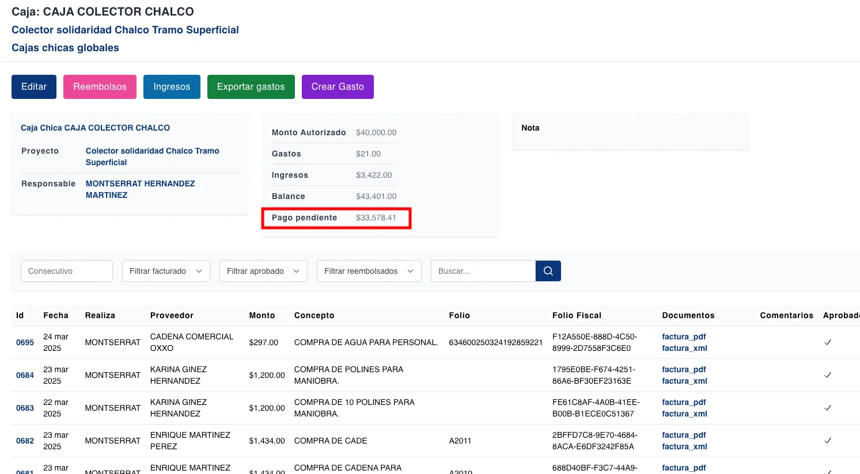Image resolution: width=860 pixels, height=474 pixels.
Task: Click the Ingresos button
Action: pyautogui.click(x=172, y=87)
